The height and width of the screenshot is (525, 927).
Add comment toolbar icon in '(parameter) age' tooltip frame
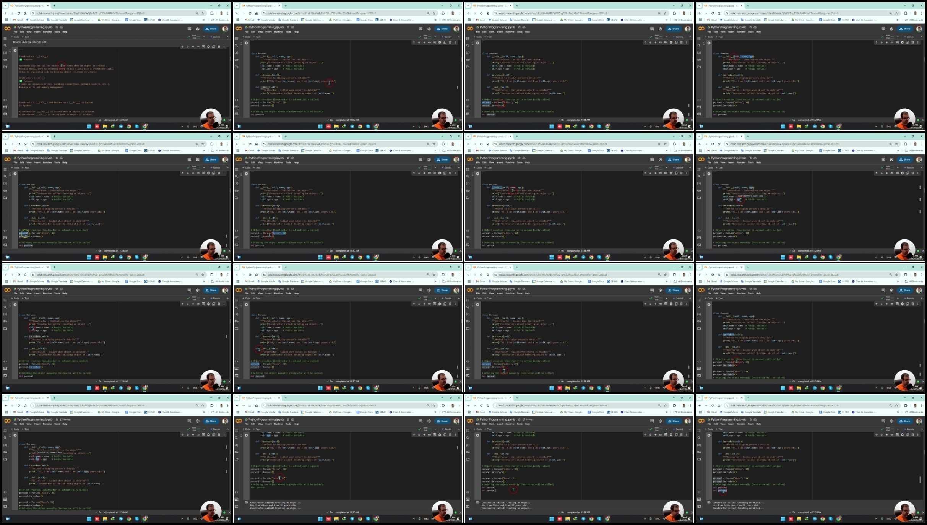point(897,173)
